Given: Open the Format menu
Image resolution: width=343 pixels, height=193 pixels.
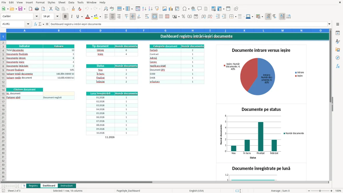Looking at the screenshot, I should pos(40,2).
